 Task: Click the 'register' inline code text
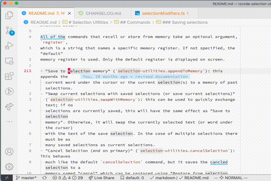tap(53, 43)
